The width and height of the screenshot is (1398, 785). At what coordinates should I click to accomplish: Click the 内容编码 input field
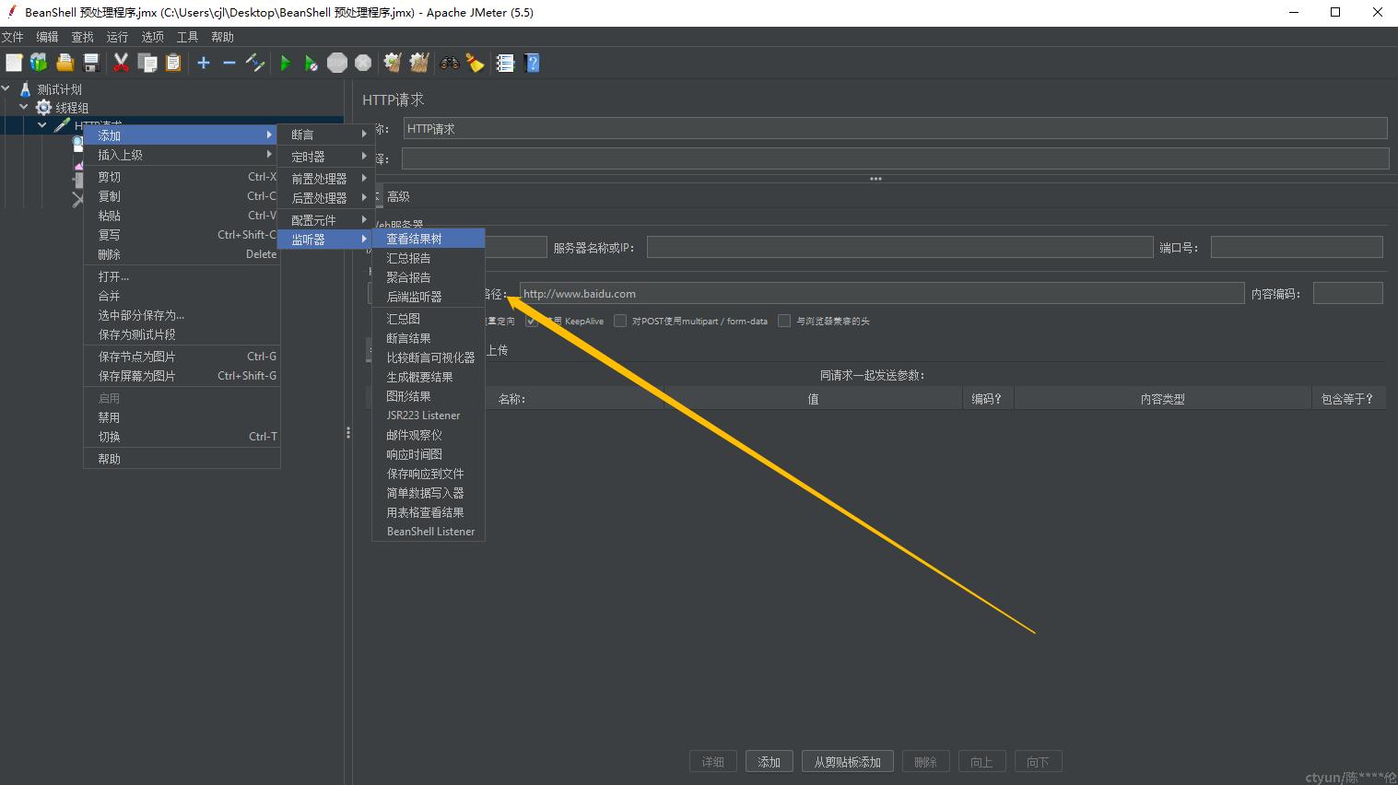(1347, 294)
